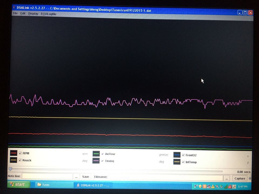Uncheck the Knock channel checkbox

(x=20, y=160)
